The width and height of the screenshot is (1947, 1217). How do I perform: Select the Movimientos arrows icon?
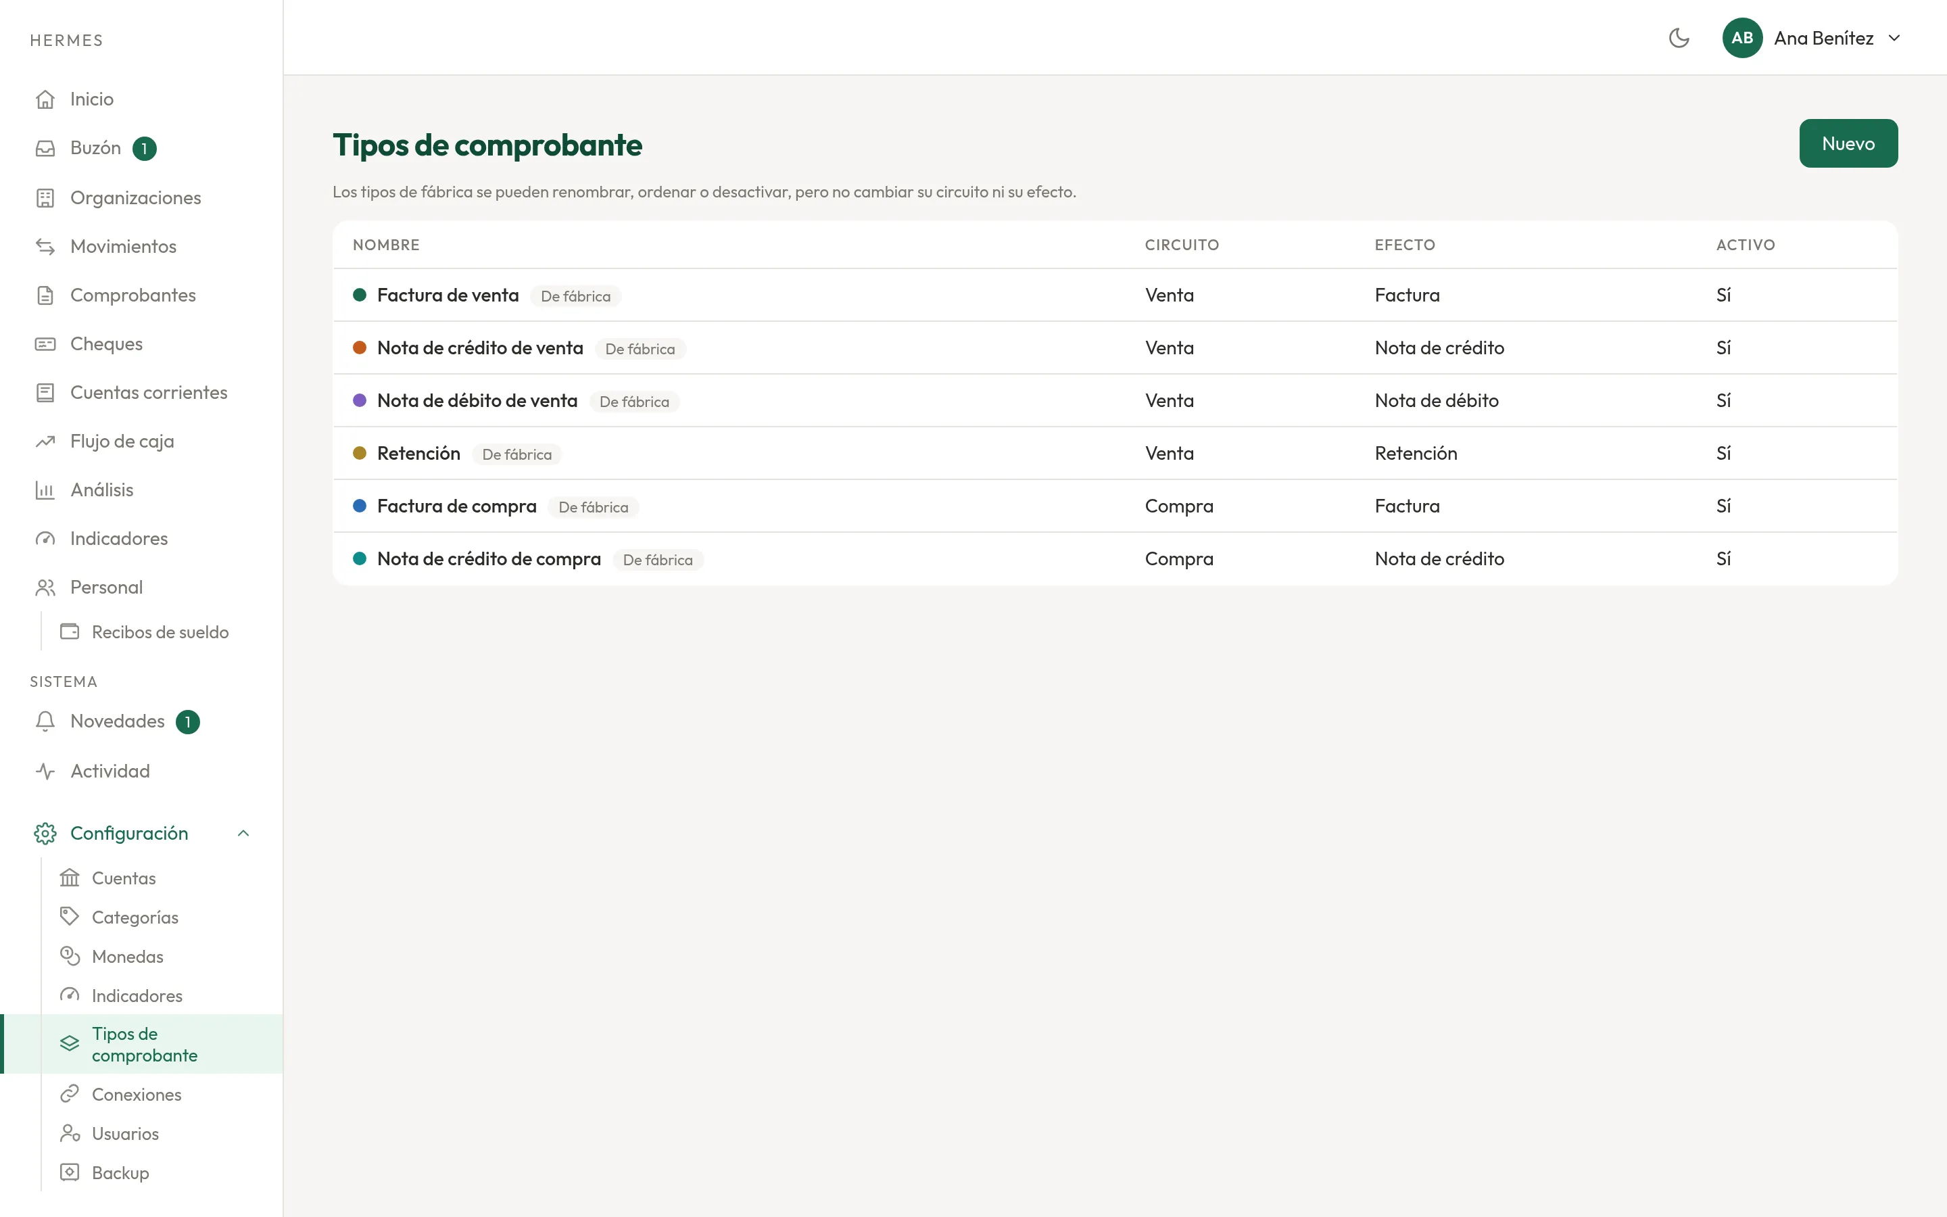pyautogui.click(x=45, y=246)
